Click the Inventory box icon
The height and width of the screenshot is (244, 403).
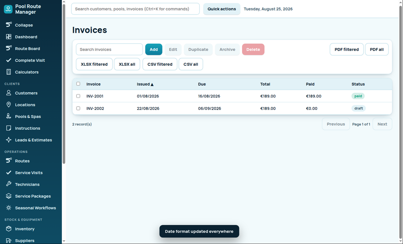coord(9,229)
